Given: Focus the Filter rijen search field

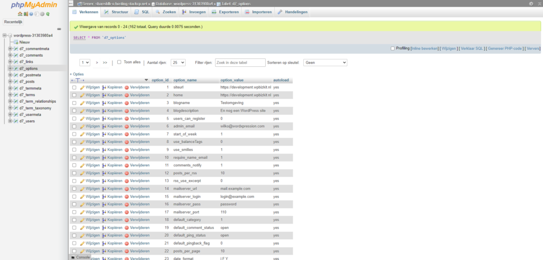Looking at the screenshot, I should coord(240,62).
